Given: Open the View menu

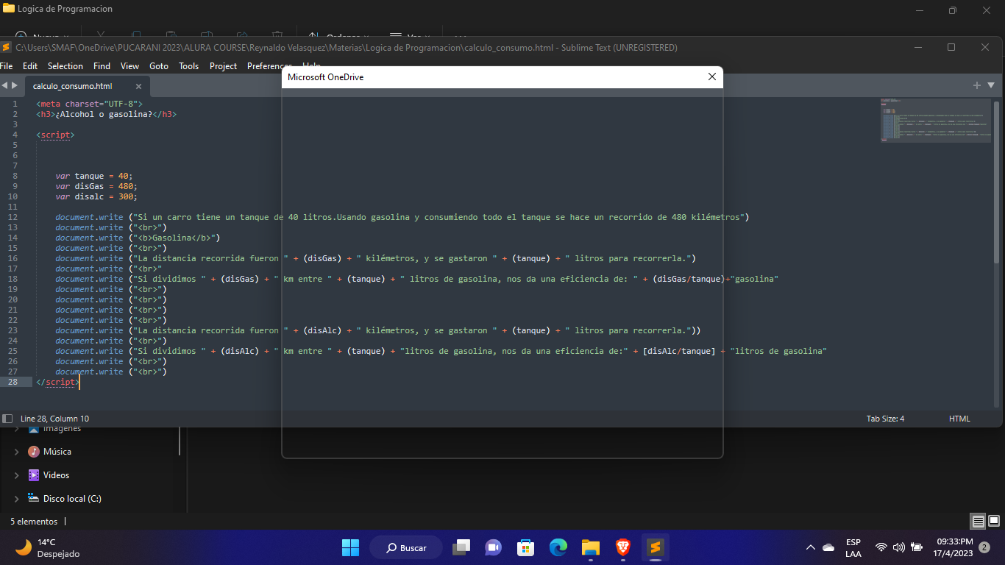Looking at the screenshot, I should point(129,65).
